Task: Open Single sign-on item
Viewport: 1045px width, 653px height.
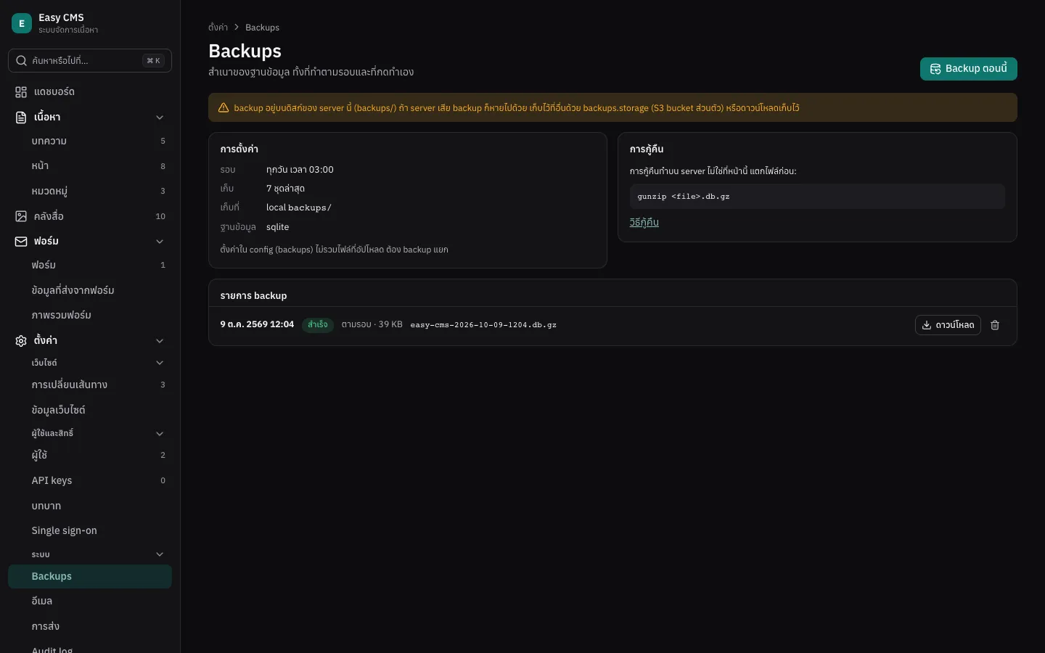Action: pyautogui.click(x=90, y=530)
